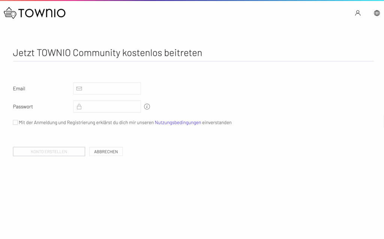Click the 'Jetzt TOWNIO Community kostenlos beitreten' heading
The height and width of the screenshot is (239, 384).
click(108, 53)
